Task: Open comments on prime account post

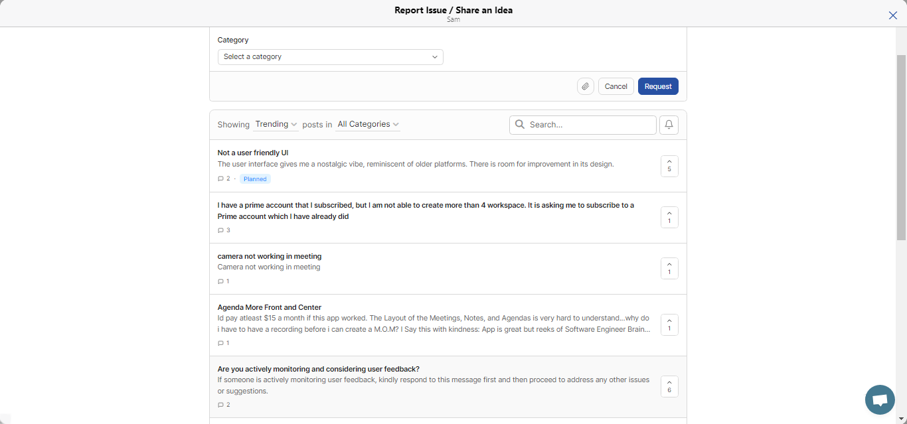Action: 224,230
